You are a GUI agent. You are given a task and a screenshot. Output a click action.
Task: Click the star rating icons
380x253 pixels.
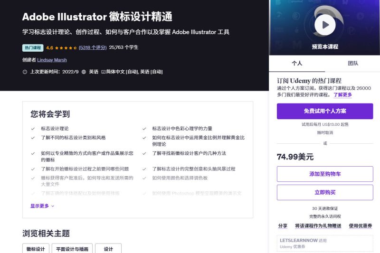(66, 47)
